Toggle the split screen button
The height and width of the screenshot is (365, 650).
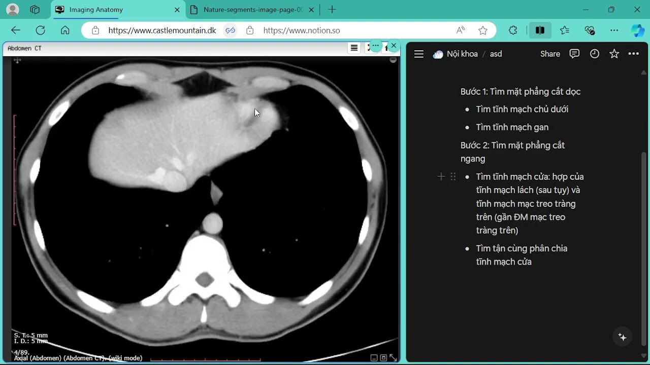(540, 30)
